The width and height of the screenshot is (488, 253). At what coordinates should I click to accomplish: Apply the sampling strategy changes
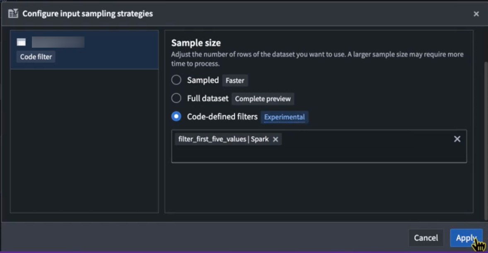466,238
